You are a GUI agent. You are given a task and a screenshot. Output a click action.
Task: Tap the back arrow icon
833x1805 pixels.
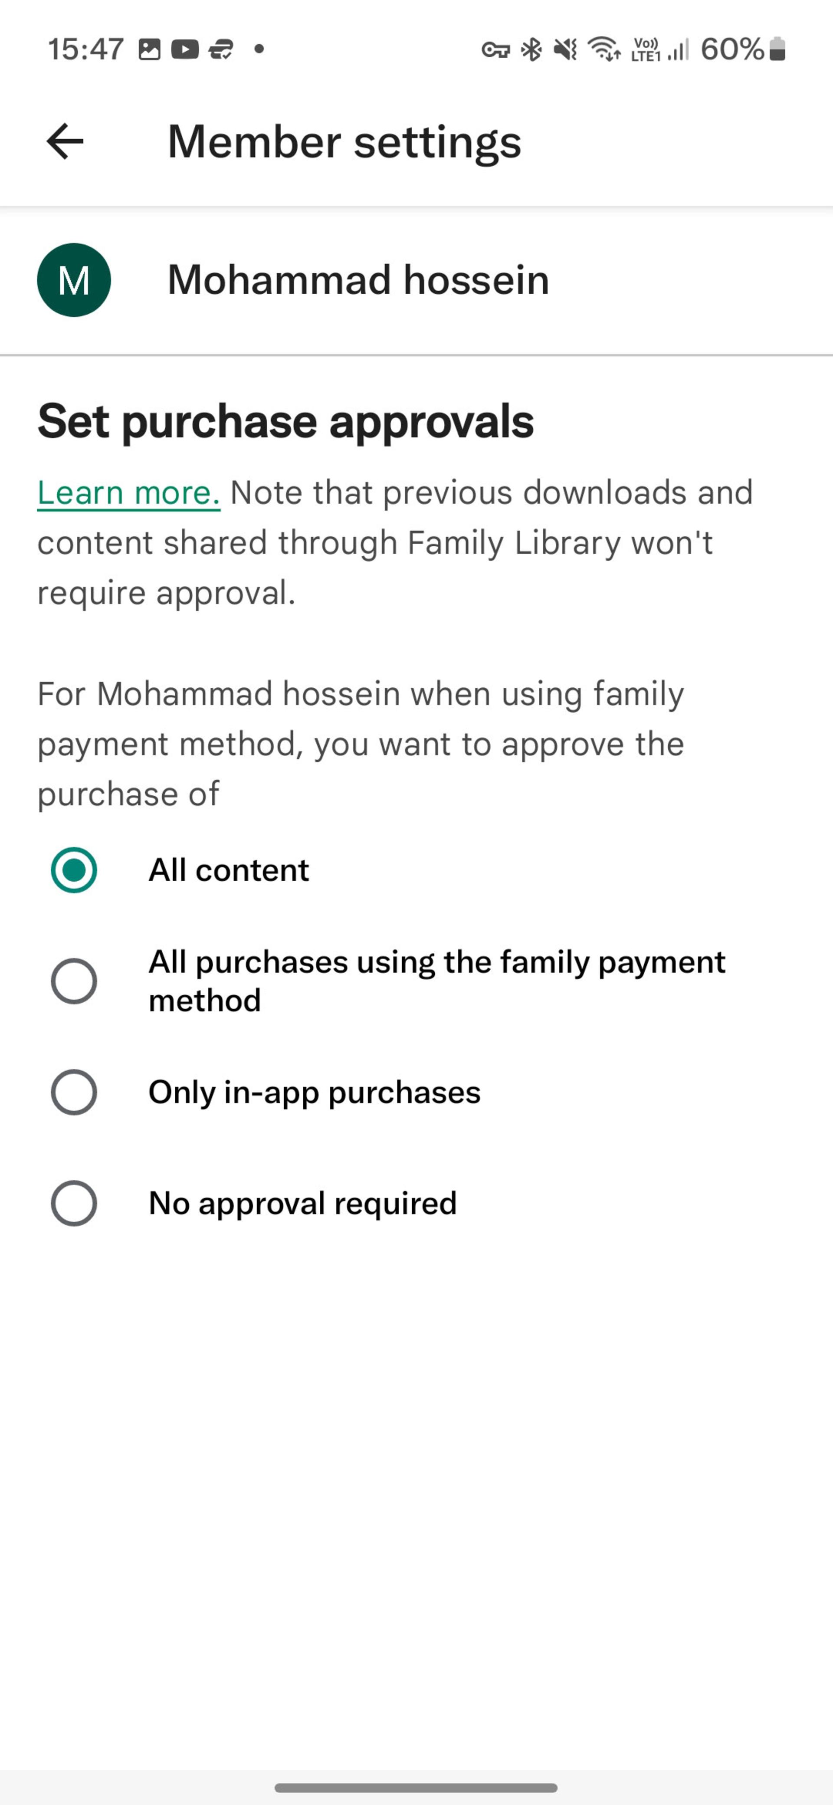65,141
